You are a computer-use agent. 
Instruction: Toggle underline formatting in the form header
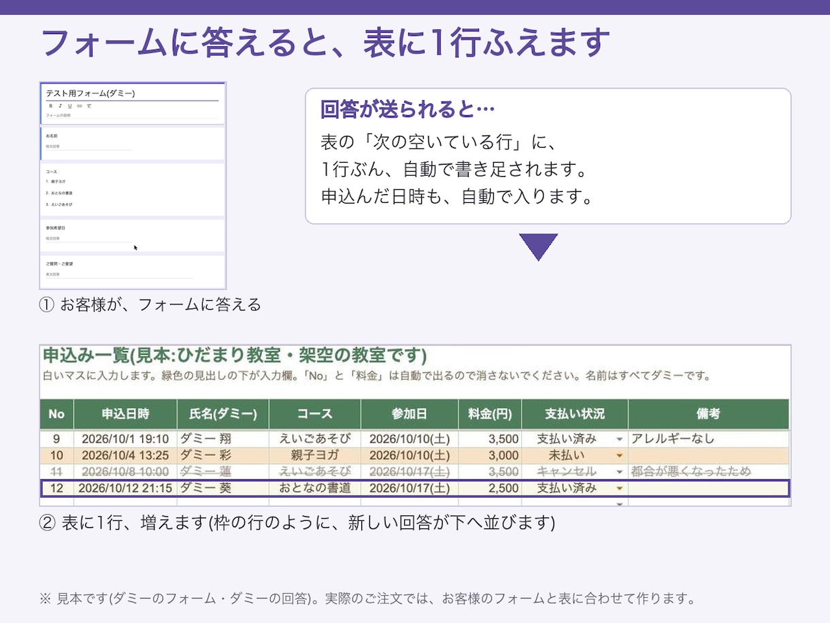coord(69,106)
